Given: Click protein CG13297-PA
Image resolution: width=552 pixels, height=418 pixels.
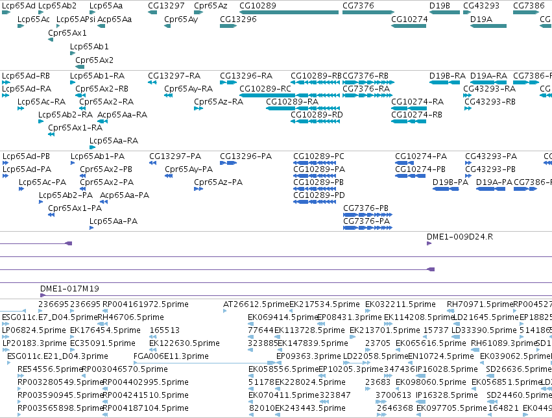Looking at the screenshot, I should [175, 156].
